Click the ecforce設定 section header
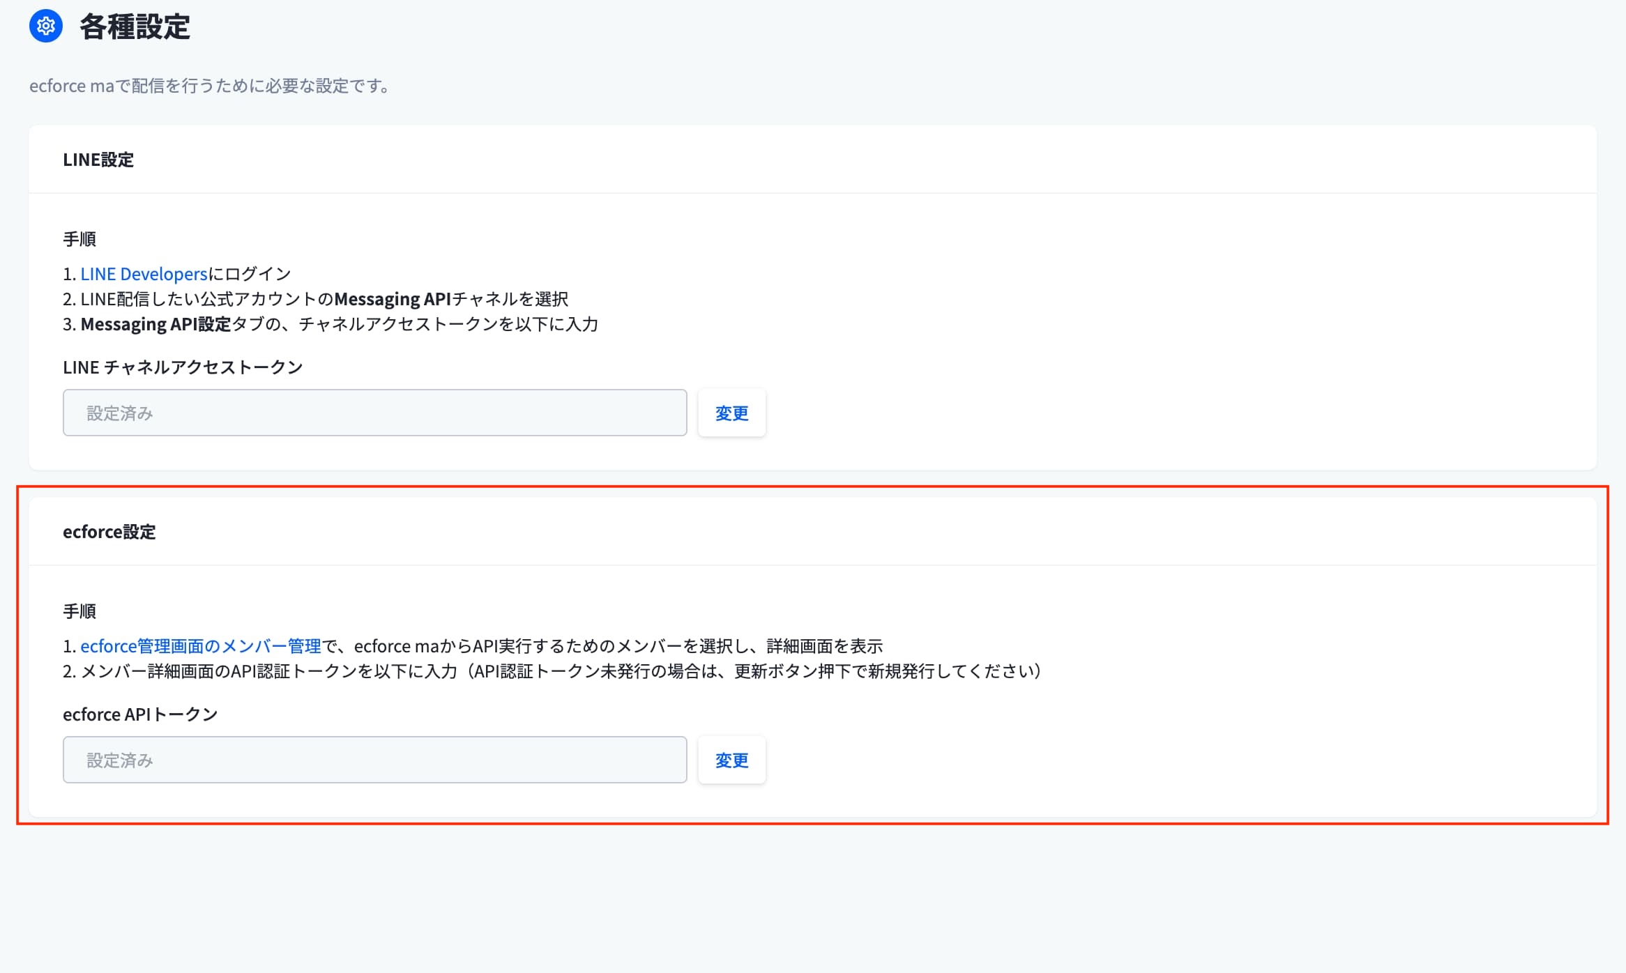The width and height of the screenshot is (1626, 973). pyautogui.click(x=109, y=532)
